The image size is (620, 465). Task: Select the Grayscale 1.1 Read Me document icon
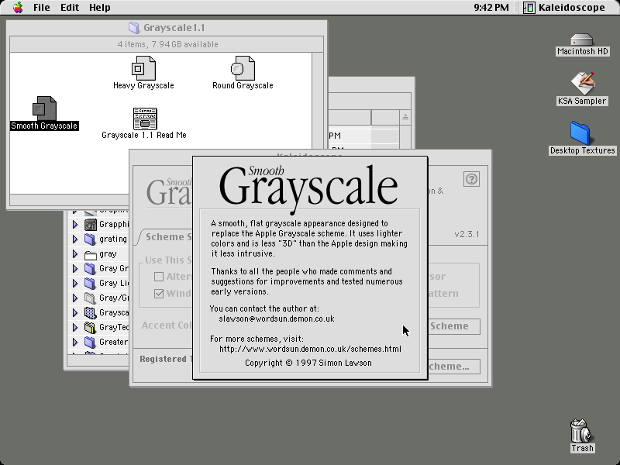point(145,119)
